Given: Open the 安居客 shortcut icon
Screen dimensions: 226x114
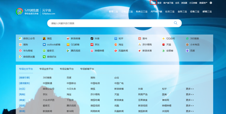Looking at the screenshot, I should [x=163, y=51].
